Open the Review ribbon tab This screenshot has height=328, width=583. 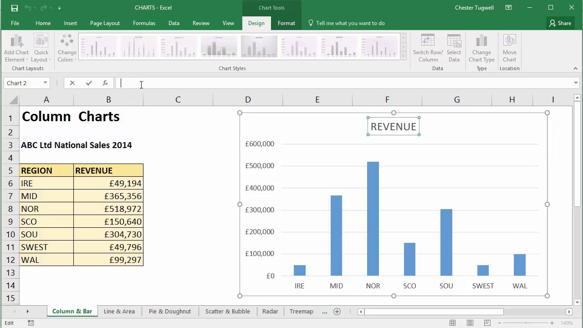(201, 23)
